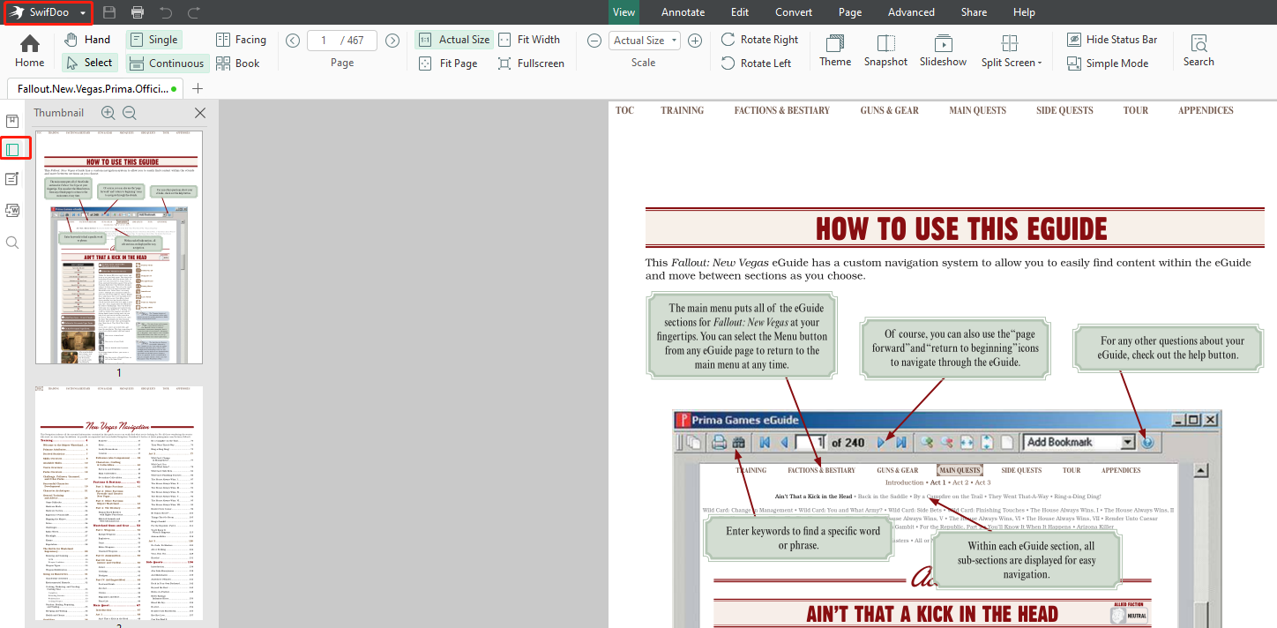This screenshot has width=1277, height=628.
Task: Open the Search tool in ribbon
Action: pos(1199,51)
